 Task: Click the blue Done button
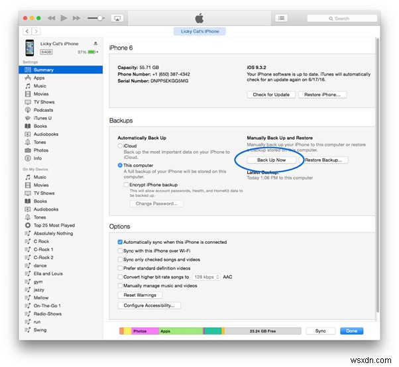(x=351, y=331)
